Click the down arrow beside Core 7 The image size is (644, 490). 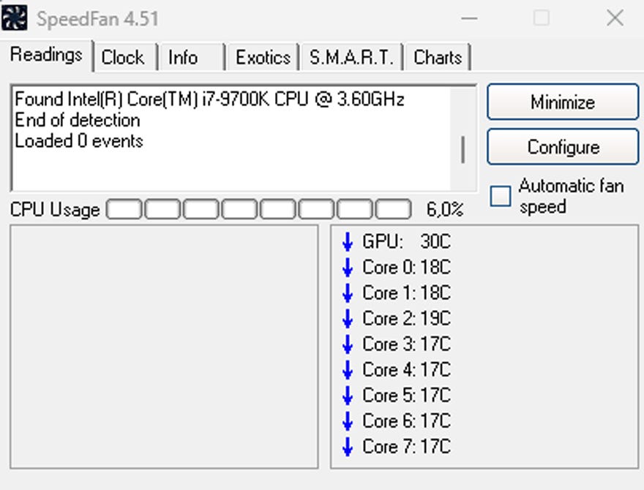(x=348, y=447)
